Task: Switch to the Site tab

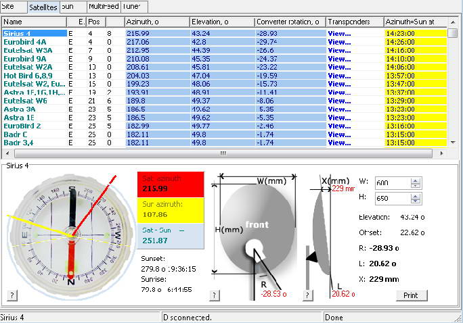Action: (14, 7)
